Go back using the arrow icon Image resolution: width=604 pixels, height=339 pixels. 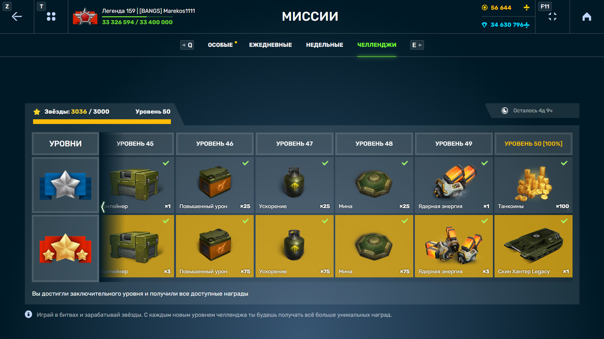pyautogui.click(x=17, y=17)
